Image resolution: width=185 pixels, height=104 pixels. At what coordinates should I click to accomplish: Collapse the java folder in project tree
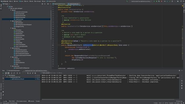(x=8, y=7)
